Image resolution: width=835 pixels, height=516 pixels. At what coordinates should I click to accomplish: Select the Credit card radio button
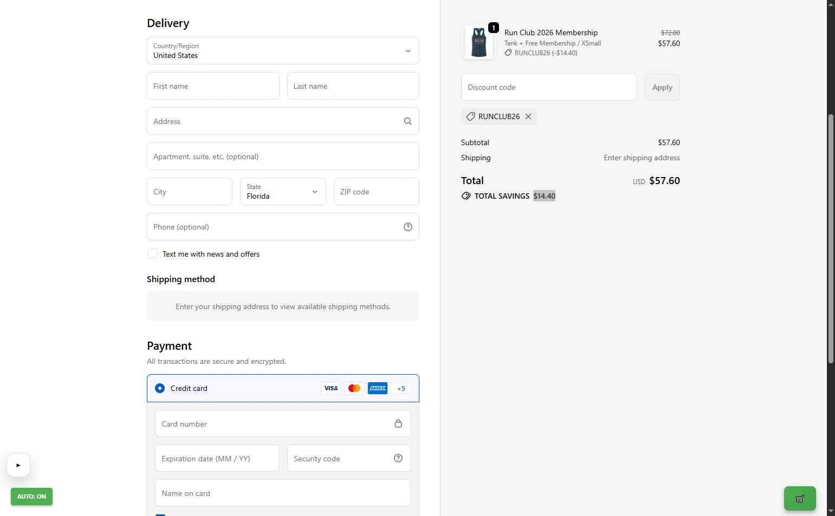pos(160,388)
